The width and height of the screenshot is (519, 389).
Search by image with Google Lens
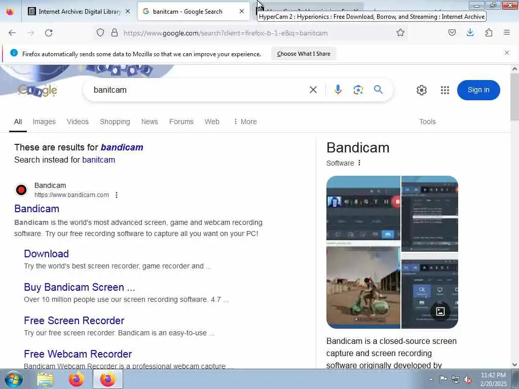tap(358, 90)
